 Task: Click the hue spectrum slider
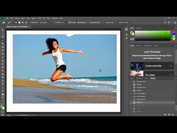point(174,36)
